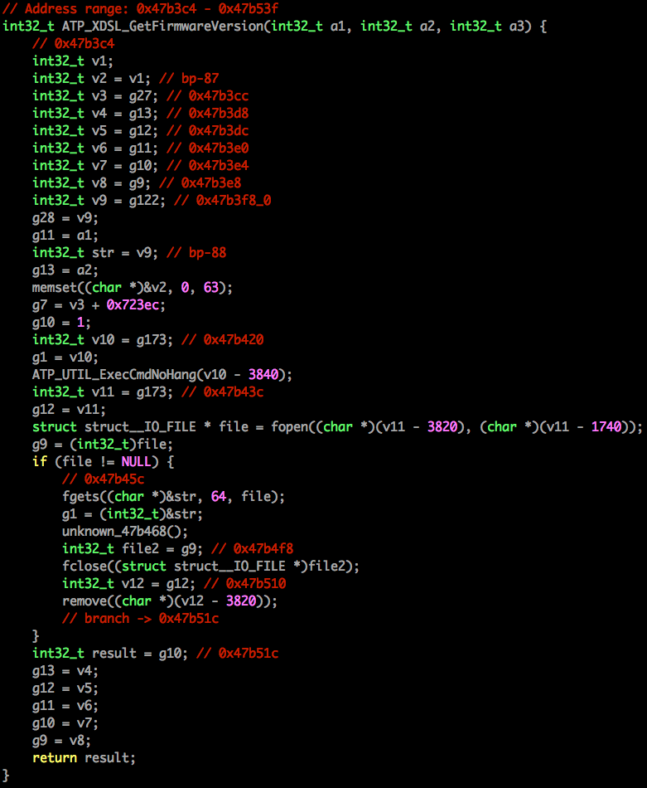Screen dimensions: 647x788
Task: Click the fopen call
Action: [456, 426]
